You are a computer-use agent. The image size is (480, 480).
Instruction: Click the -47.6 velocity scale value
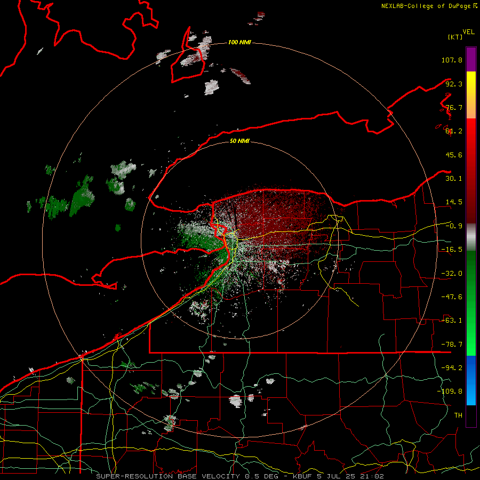pyautogui.click(x=452, y=297)
